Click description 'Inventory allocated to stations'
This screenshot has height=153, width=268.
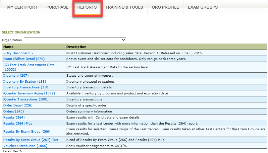point(91,82)
